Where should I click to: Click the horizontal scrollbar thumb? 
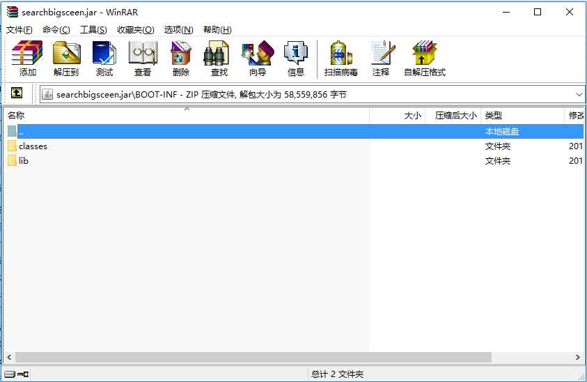click(x=253, y=358)
